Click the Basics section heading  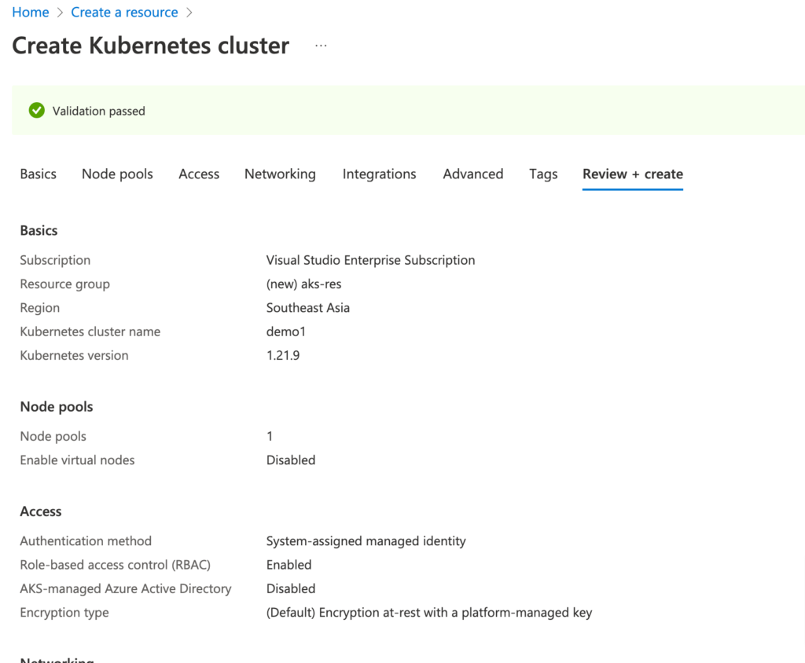39,230
